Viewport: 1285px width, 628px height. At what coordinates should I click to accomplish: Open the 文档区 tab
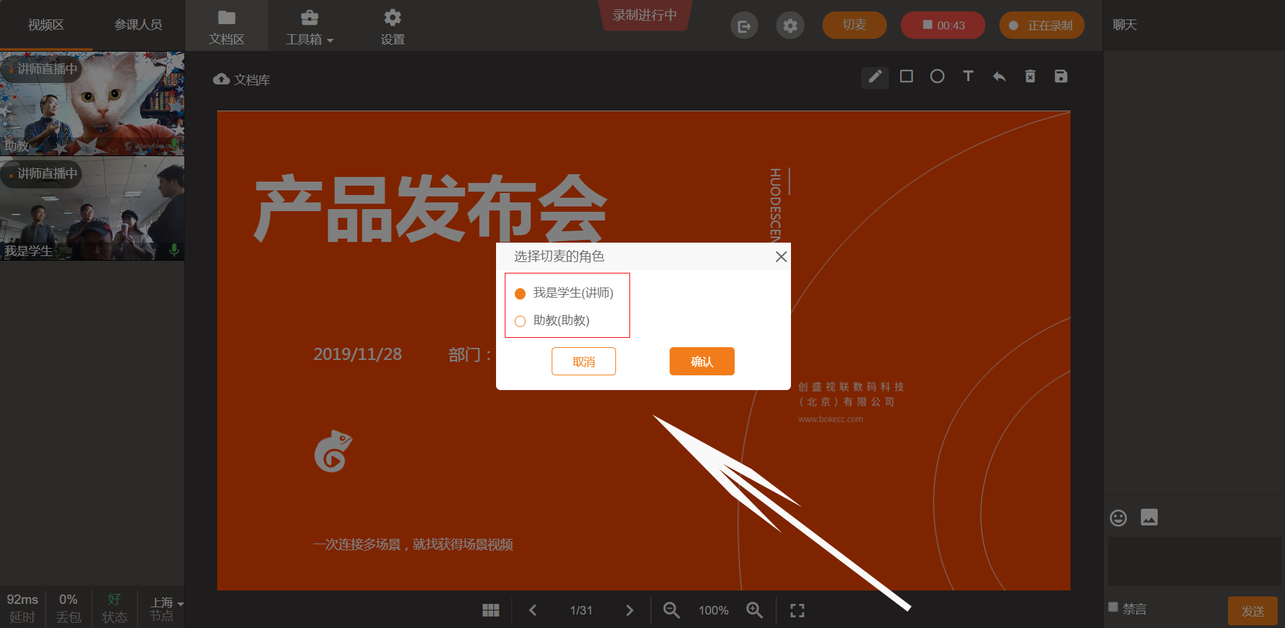[227, 27]
